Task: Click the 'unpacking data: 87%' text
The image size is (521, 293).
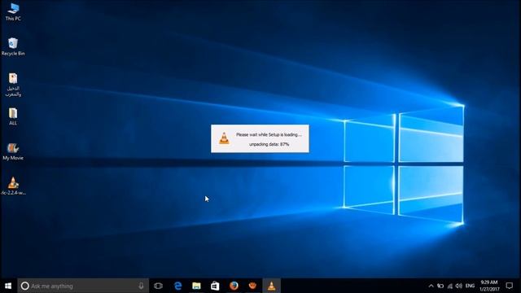Action: [269, 144]
